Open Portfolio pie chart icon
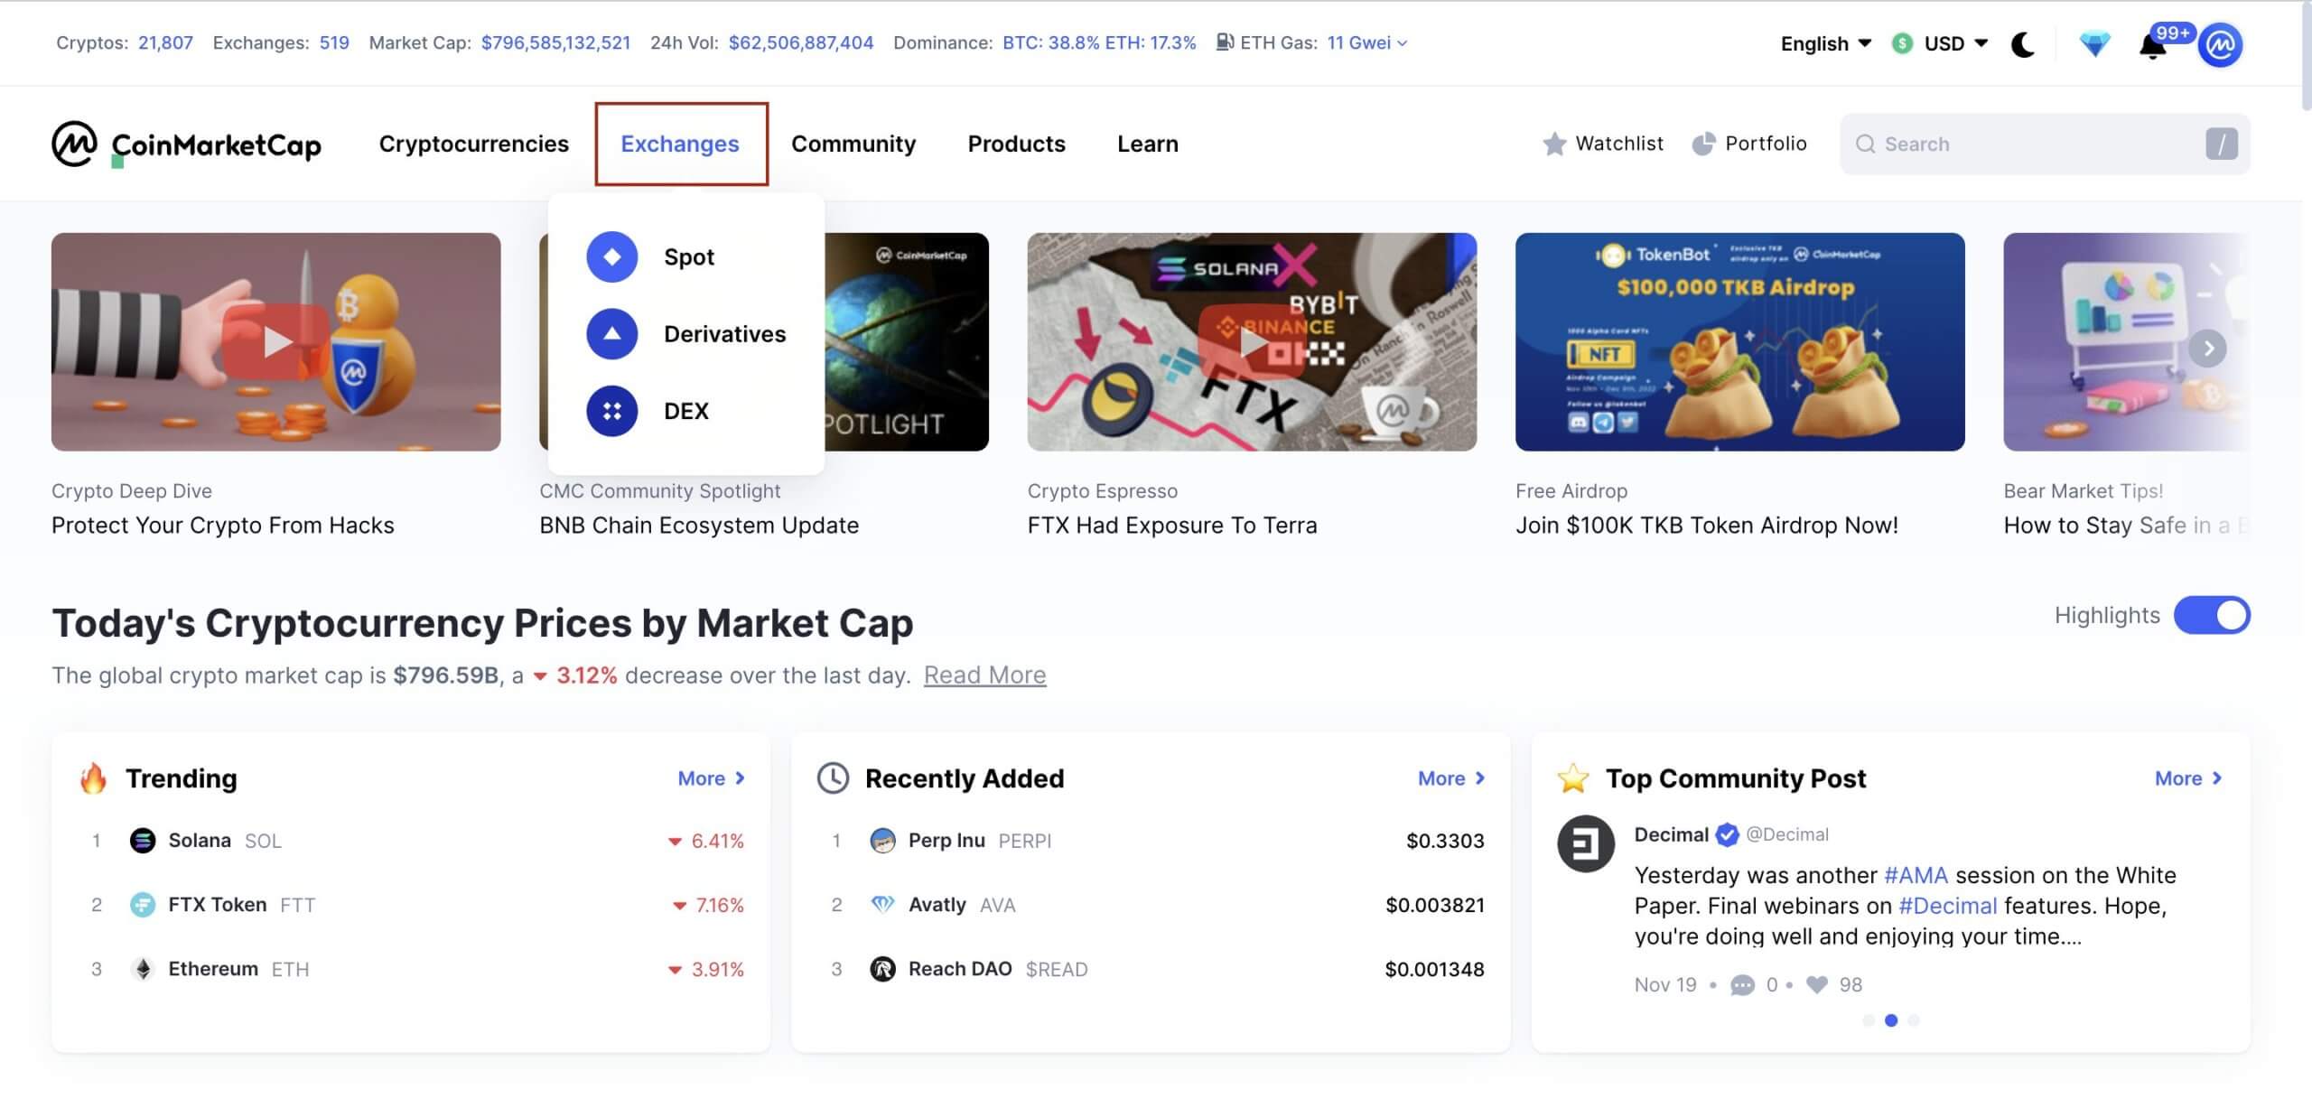Image resolution: width=2312 pixels, height=1108 pixels. coord(1703,144)
